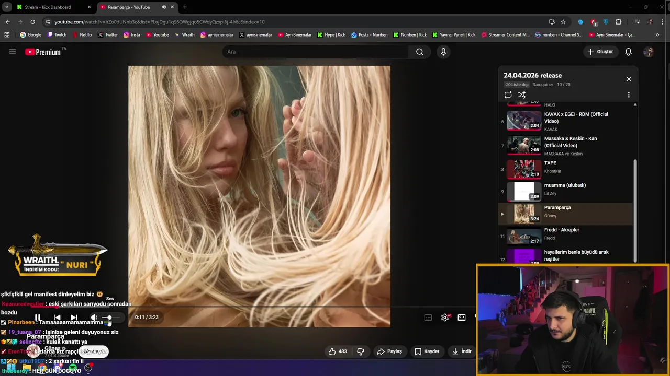The width and height of the screenshot is (670, 376).
Task: Select muamma (ulubatlı) by Lil Zey
Action: click(565, 192)
